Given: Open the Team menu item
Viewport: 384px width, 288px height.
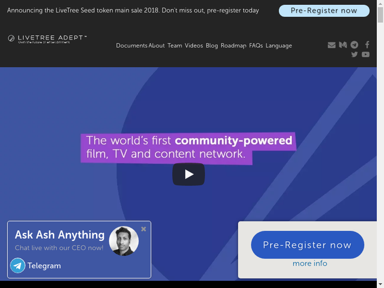Looking at the screenshot, I should pos(175,46).
